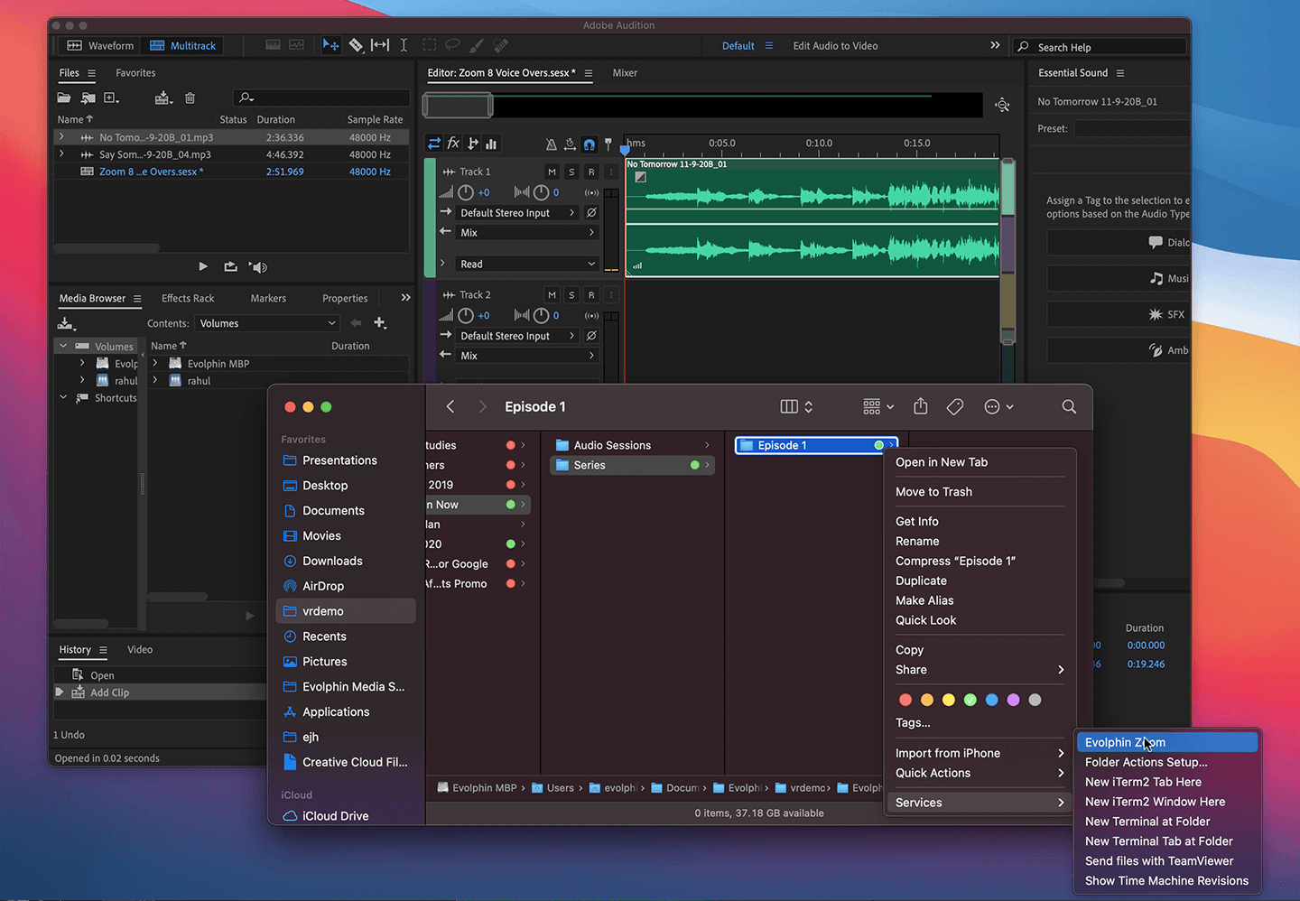Click the add plus icon in Media Browser
This screenshot has height=901, width=1300.
(380, 323)
